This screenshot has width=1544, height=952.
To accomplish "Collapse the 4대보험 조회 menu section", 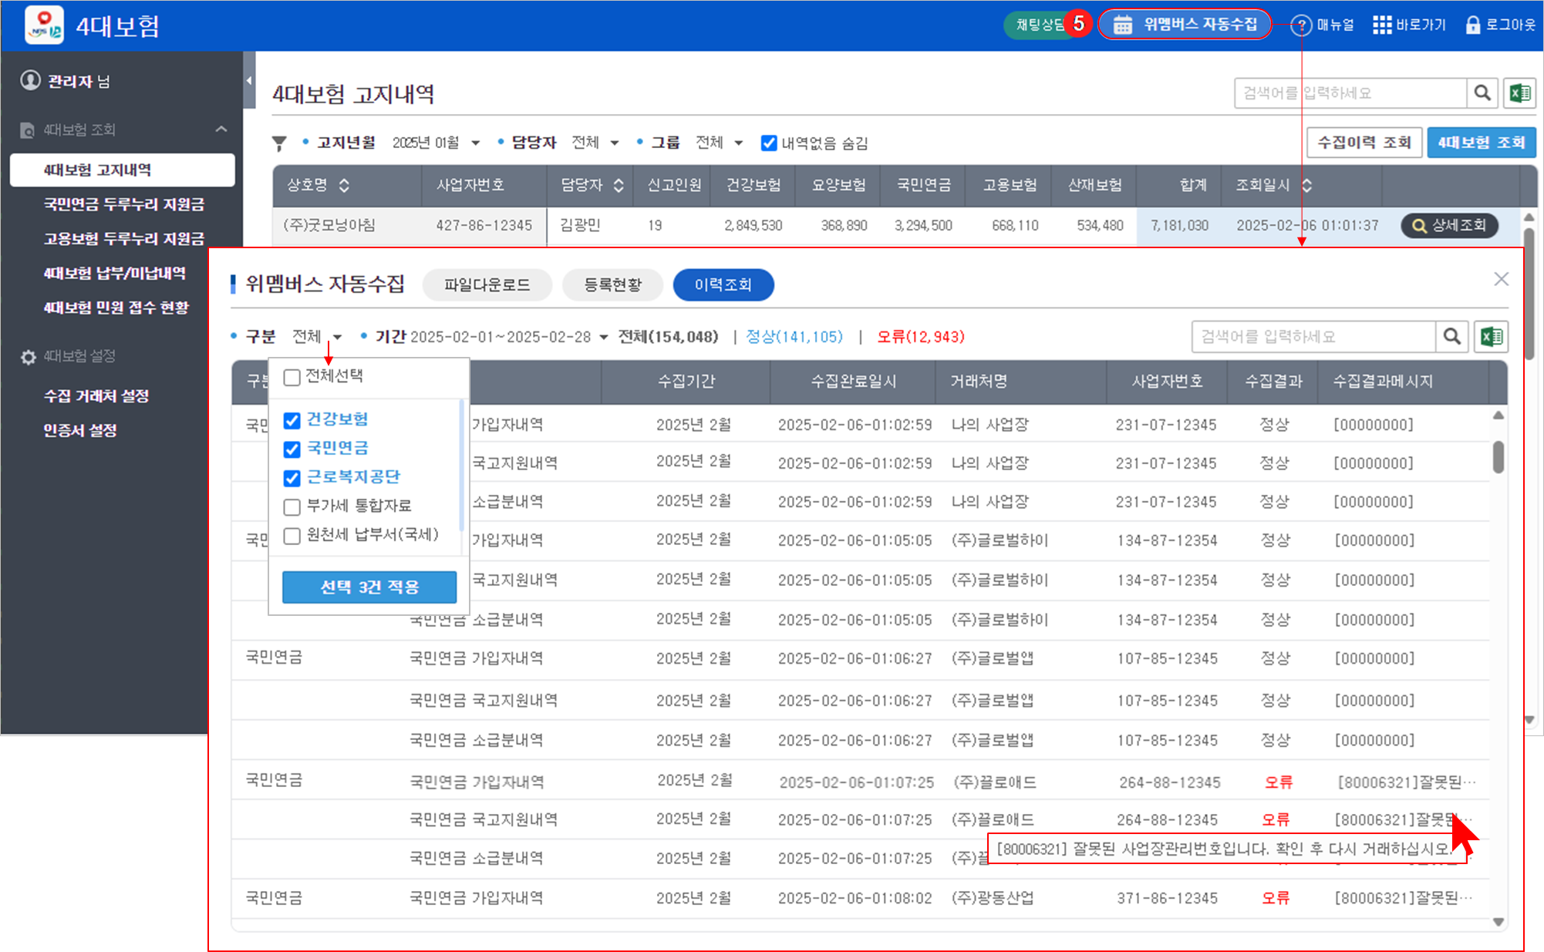I will click(221, 130).
